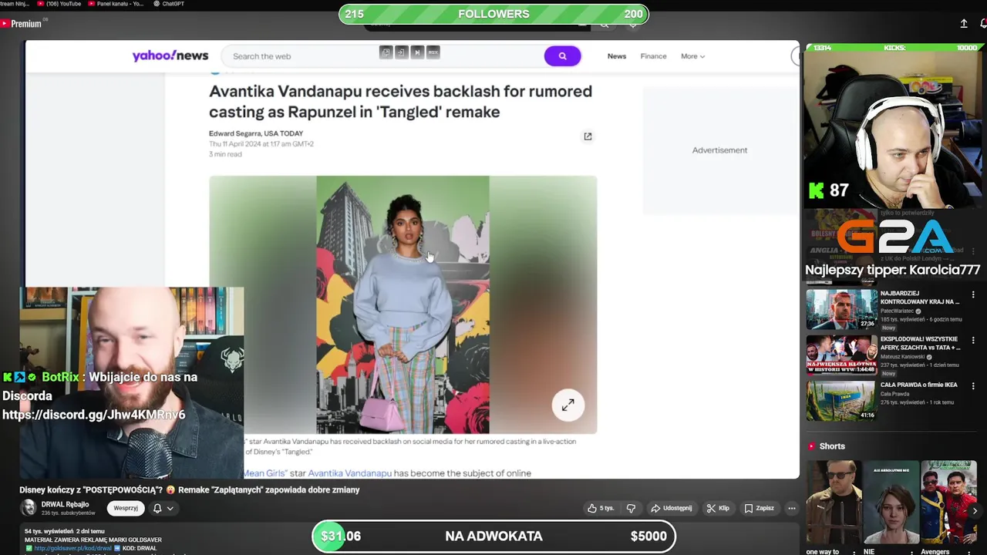Open options for EKSPLODOWAŁ! WSZYSTKIE AFERY video
The width and height of the screenshot is (987, 555).
(973, 340)
